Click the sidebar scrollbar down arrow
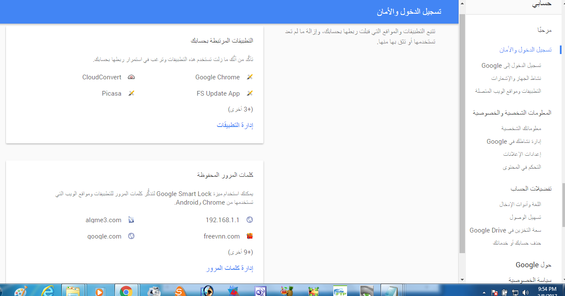The height and width of the screenshot is (296, 565). tap(462, 280)
